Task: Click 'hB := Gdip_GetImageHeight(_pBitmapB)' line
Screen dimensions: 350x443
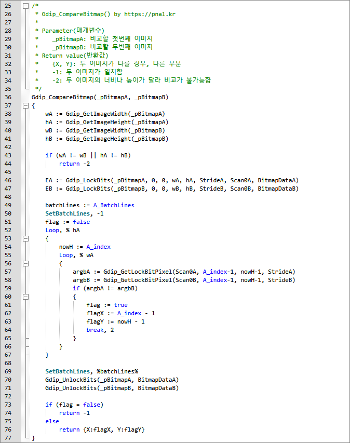Action: point(107,139)
